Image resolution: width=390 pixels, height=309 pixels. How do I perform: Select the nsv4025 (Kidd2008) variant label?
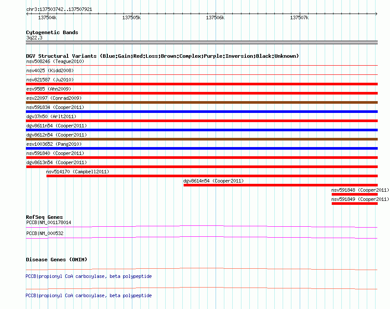click(x=50, y=70)
